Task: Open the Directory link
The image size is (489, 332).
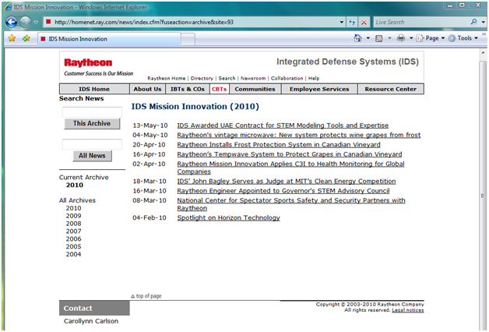Action: click(x=202, y=78)
